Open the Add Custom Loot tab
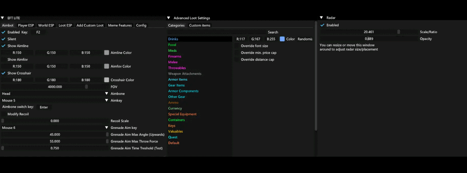Viewport: 467px width, 173px height. point(90,25)
